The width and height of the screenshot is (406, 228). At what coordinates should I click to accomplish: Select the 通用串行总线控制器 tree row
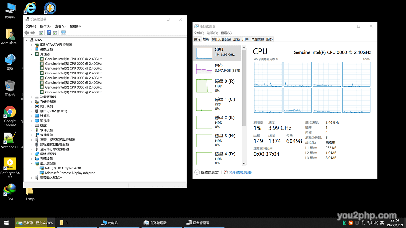(x=54, y=149)
